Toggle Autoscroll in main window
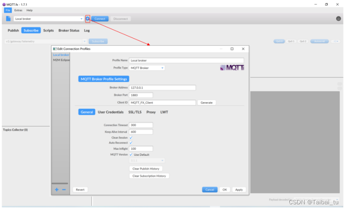The image size is (345, 209). [x=319, y=41]
